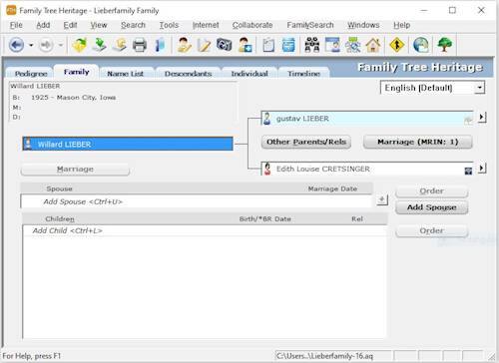
Task: Click the Other Parents/Rels button
Action: pyautogui.click(x=306, y=142)
